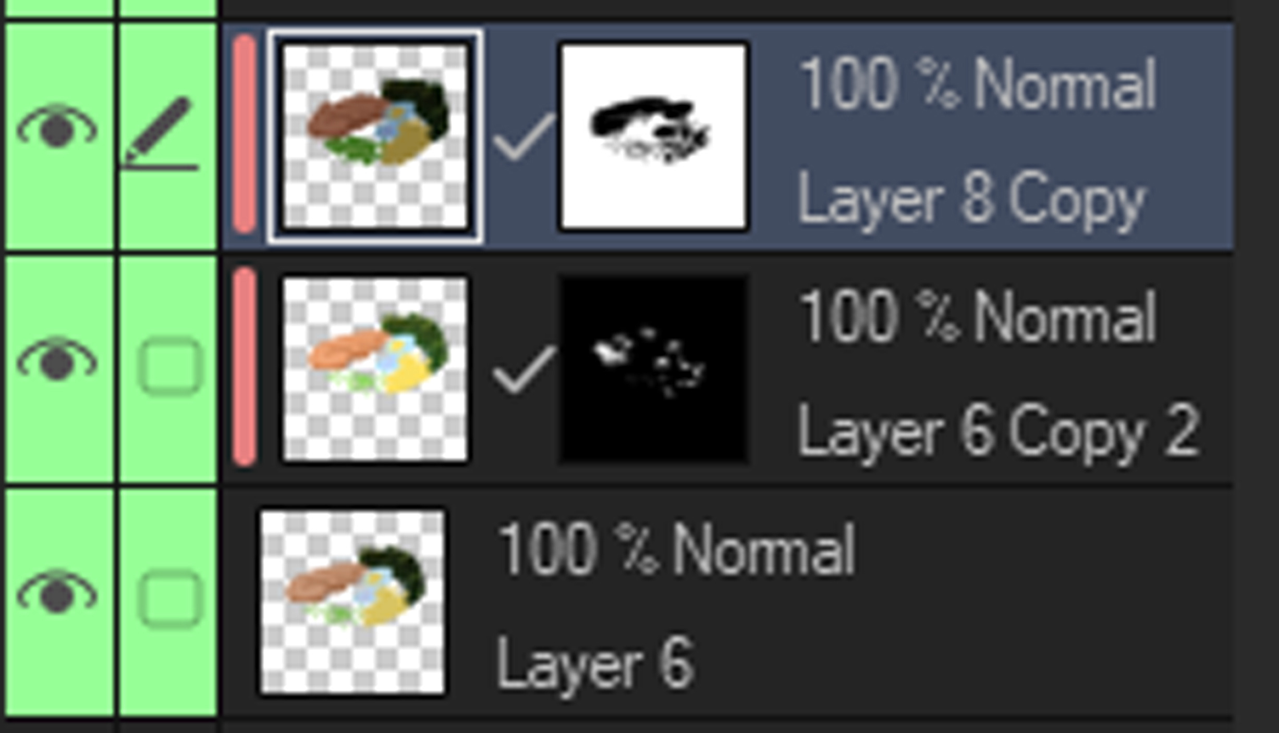This screenshot has height=733, width=1279.
Task: Click the red clipping bar on Layer 6 Copy 2
Action: tap(245, 366)
